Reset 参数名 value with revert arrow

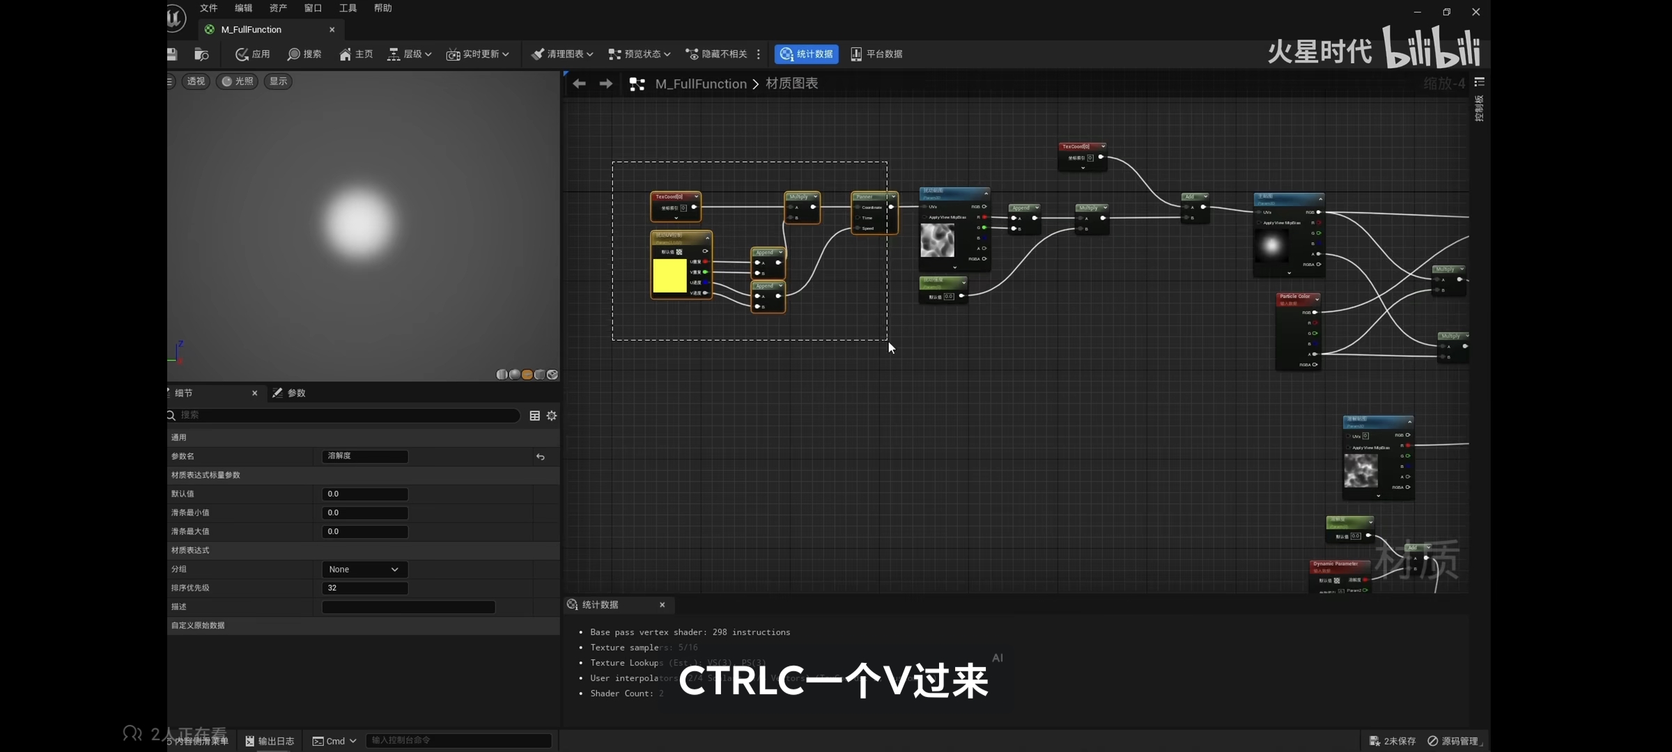click(540, 457)
